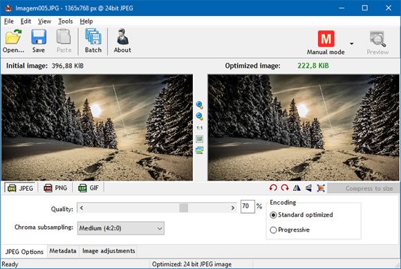401x269 pixels.
Task: Open the Help menu
Action: [86, 21]
